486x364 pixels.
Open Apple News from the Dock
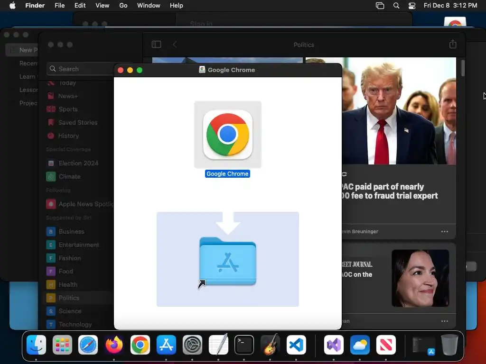[x=386, y=345]
